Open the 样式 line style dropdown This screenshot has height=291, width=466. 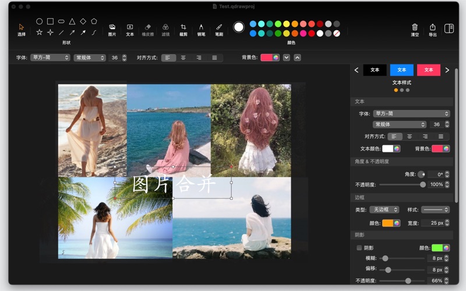436,210
